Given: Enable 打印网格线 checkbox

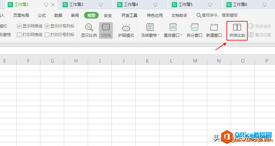Looking at the screenshot, I should pos(19,35).
